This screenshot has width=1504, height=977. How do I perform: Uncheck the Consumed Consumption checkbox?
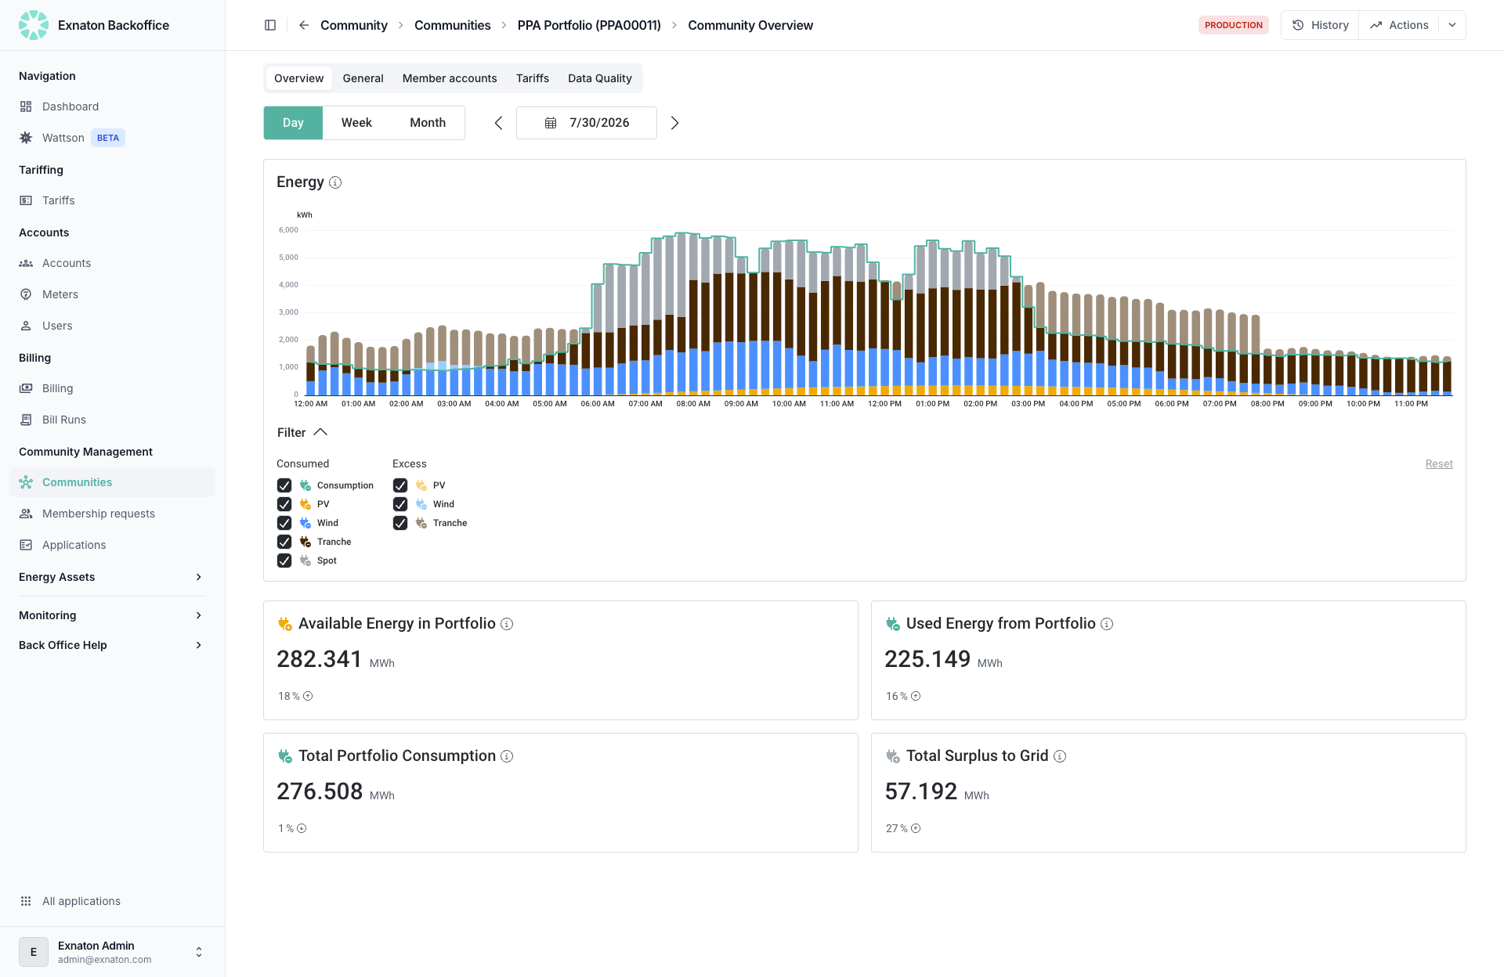[284, 485]
